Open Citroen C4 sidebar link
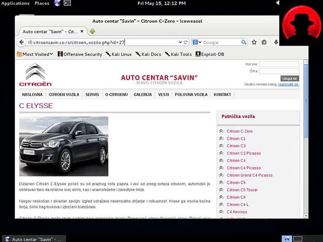 click(236, 161)
